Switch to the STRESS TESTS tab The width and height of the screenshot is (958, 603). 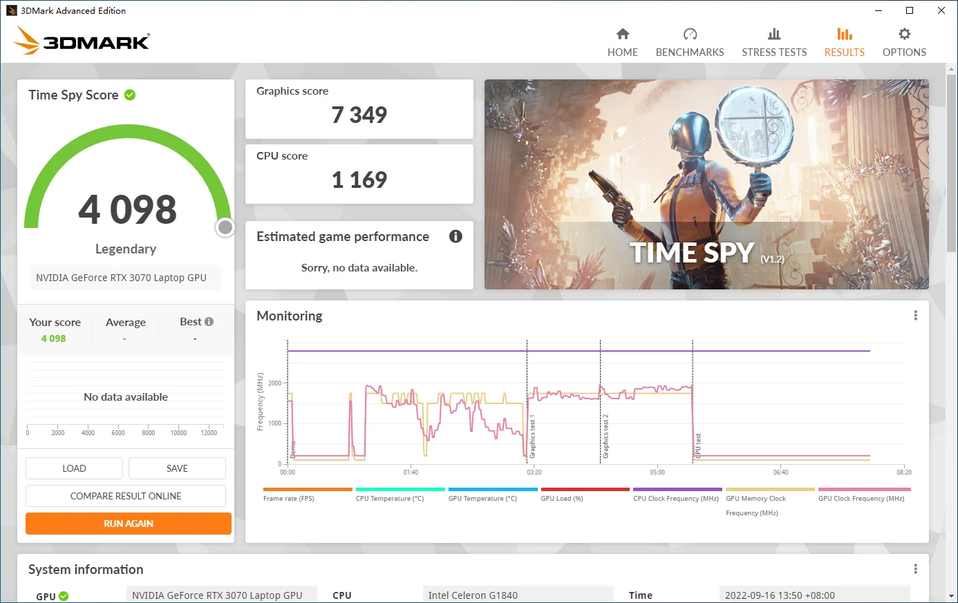774,52
